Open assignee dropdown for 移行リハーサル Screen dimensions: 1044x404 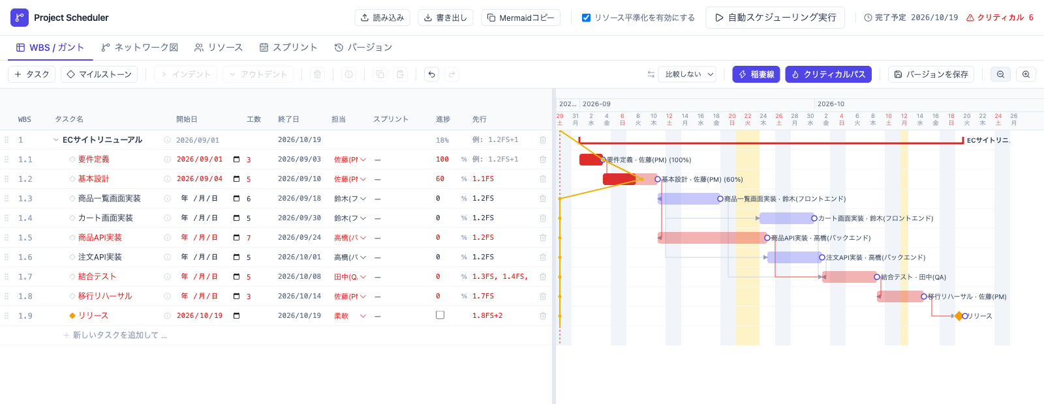coord(350,296)
